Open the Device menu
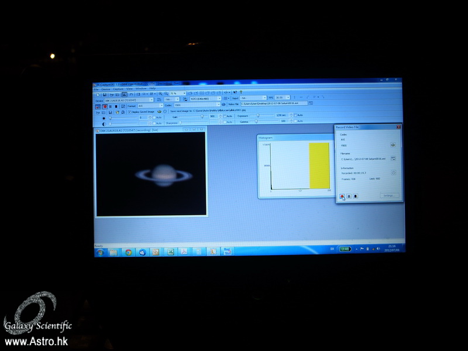Image resolution: width=468 pixels, height=351 pixels. [106, 88]
